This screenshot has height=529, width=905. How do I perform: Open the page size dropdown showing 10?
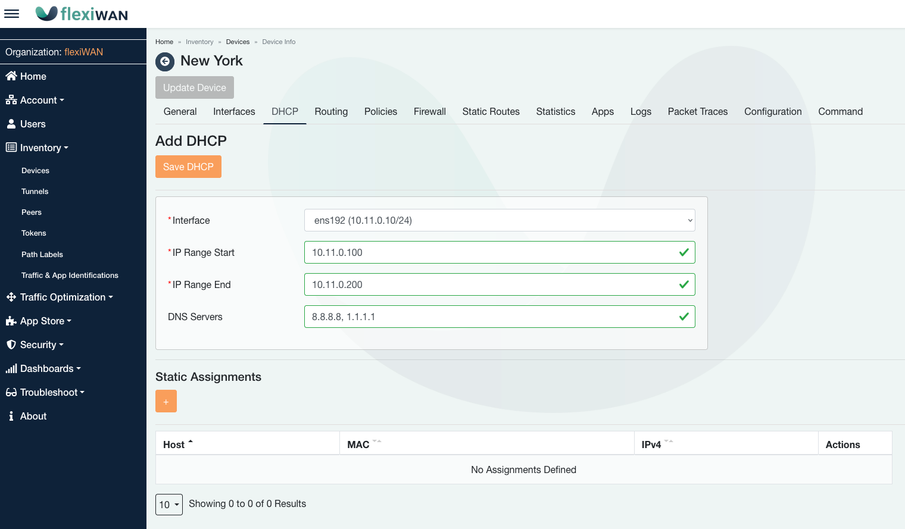click(169, 505)
